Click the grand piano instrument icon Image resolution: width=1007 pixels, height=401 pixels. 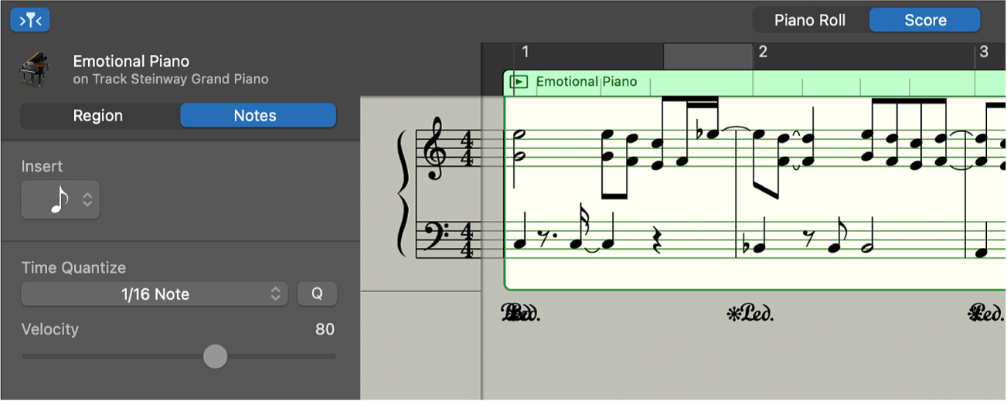pos(34,69)
